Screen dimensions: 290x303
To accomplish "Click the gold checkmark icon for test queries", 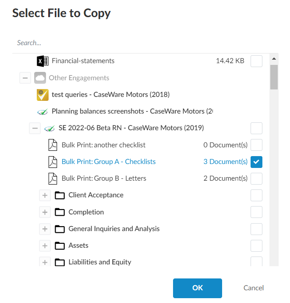I will pyautogui.click(x=42, y=95).
